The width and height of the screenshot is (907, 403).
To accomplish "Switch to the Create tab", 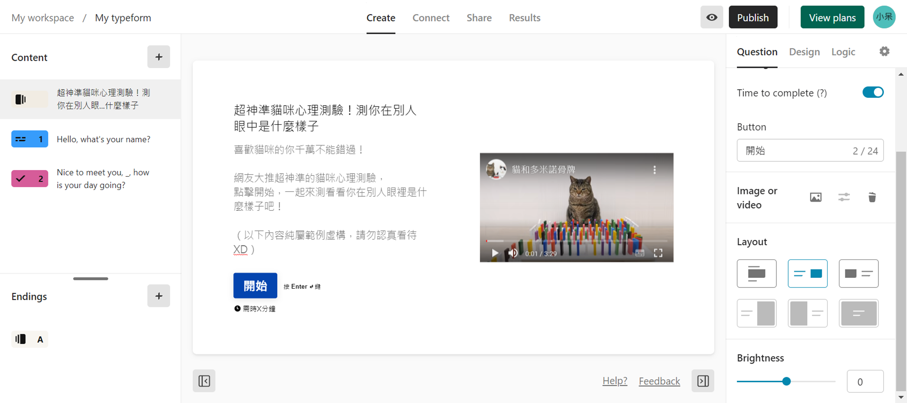I will click(x=381, y=18).
